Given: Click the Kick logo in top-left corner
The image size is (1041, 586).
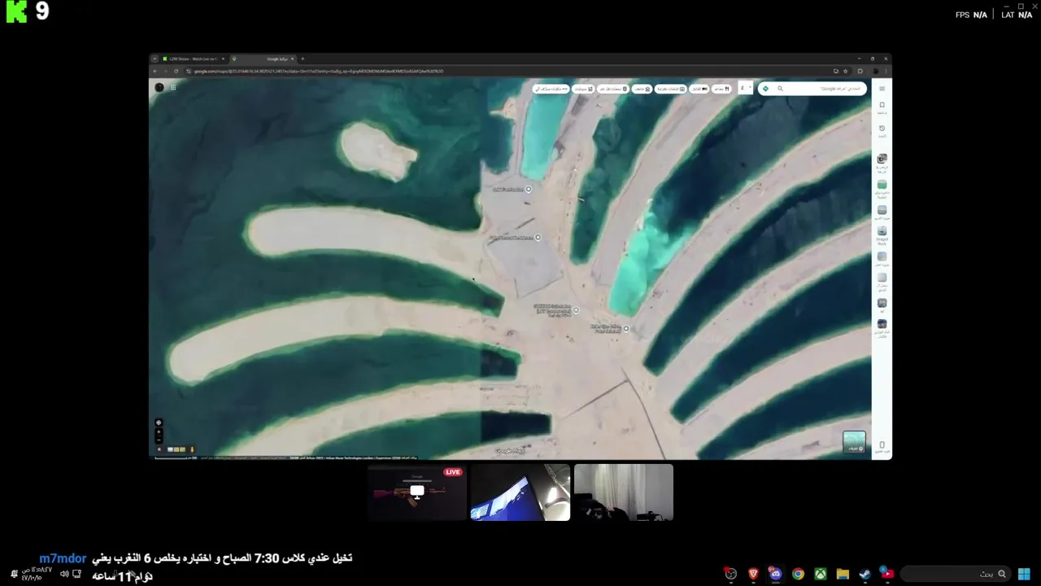Looking at the screenshot, I should click(17, 11).
